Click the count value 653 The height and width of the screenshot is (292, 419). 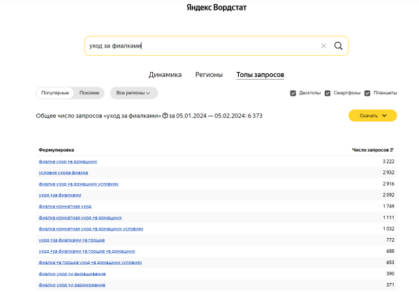390,263
